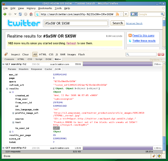Collapse the results JSON node
The height and width of the screenshot is (161, 168).
tap(7, 89)
